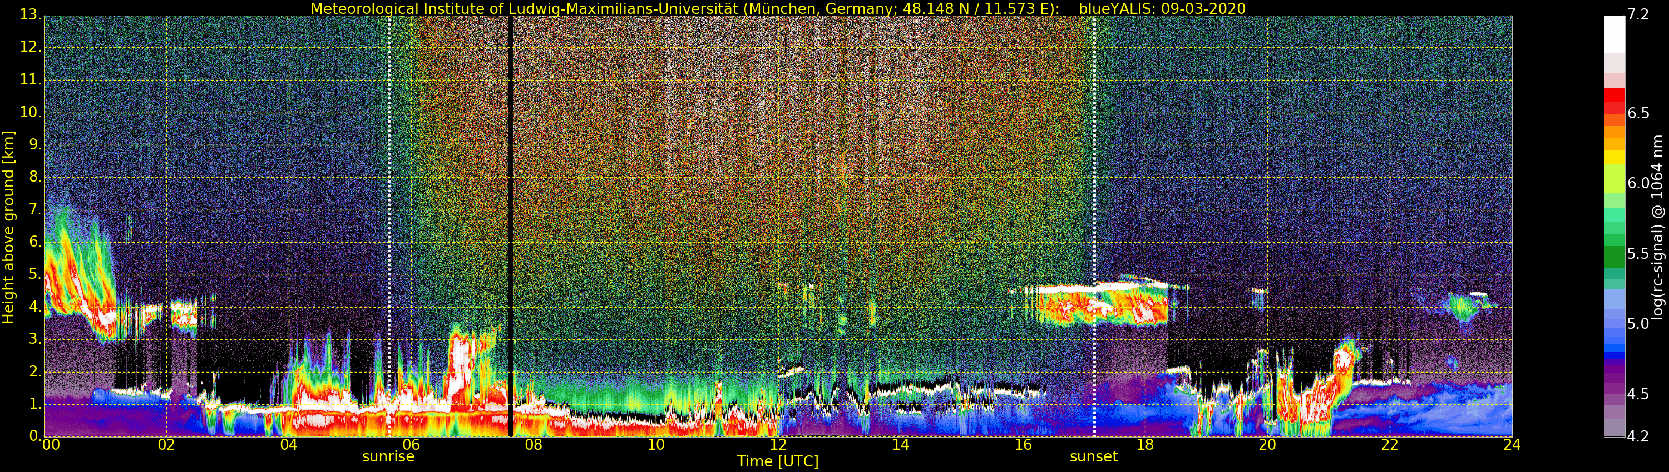The width and height of the screenshot is (1669, 472).
Task: Click time axis tick label '22'
Action: [1390, 445]
